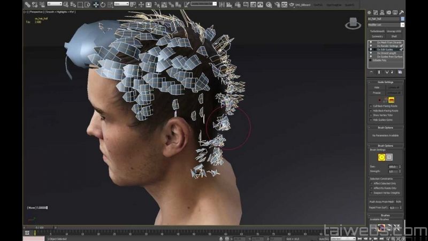Viewport: 428px width, 241px height.
Task: Enable Cull Back-Facing Roots checkbox
Action: (x=371, y=106)
